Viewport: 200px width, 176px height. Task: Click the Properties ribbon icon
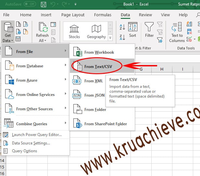[53, 32]
